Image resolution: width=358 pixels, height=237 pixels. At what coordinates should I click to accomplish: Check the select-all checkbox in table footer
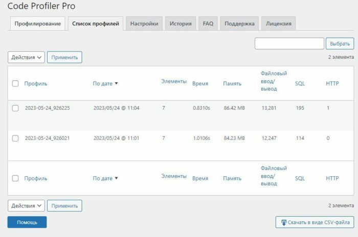15,178
